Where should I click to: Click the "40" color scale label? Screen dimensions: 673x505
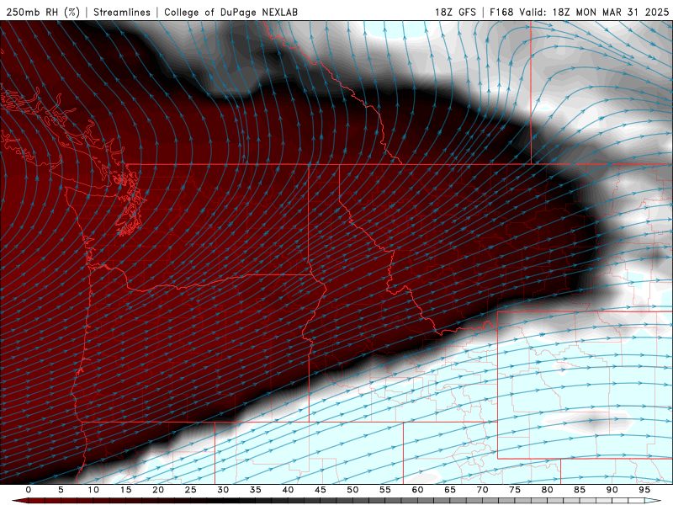[288, 490]
